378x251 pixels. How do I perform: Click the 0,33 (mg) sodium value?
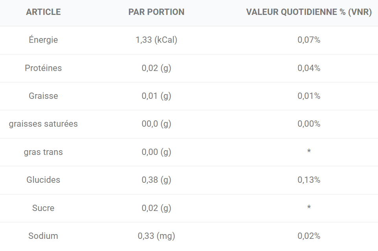click(156, 236)
